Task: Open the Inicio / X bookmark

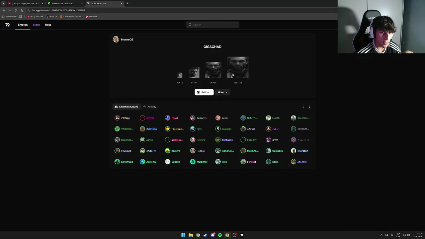Action: (51, 17)
